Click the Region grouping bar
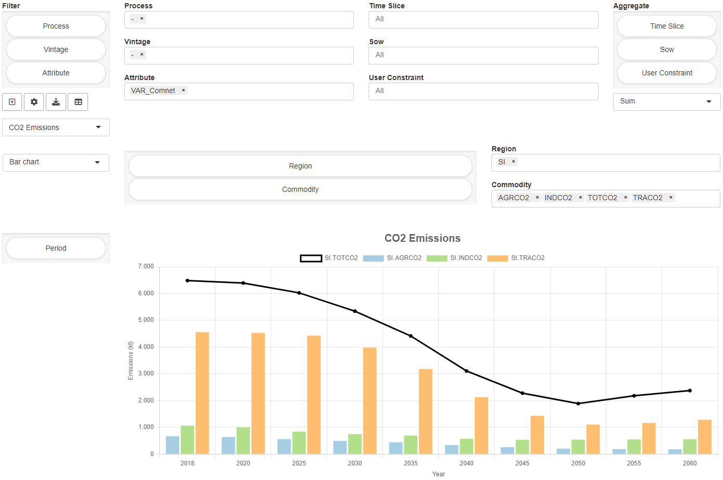The image size is (723, 480). click(300, 165)
